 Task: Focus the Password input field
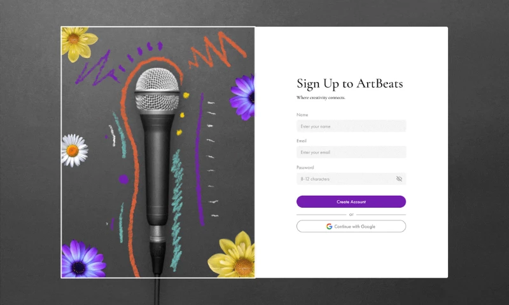click(x=351, y=179)
